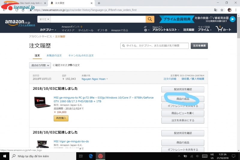Screen dimensions: 240x160
Task: Click 配送状況を確認 for the MSI Vigor
Action: point(183,133)
